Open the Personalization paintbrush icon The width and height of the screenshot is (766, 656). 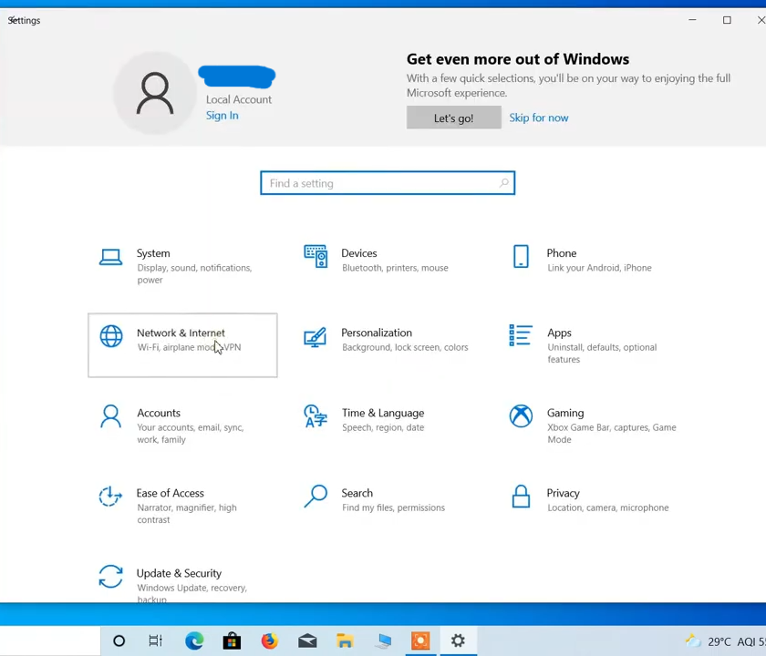316,337
